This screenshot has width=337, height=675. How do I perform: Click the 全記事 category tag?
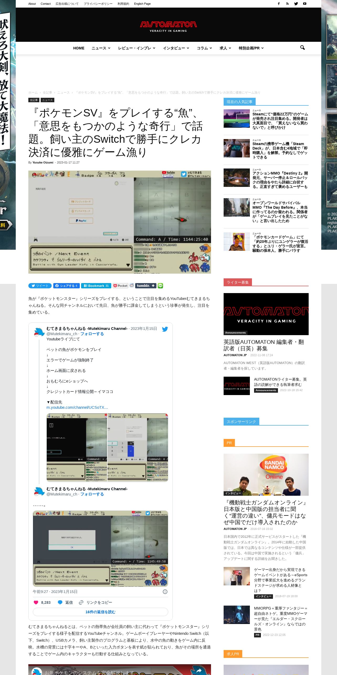pyautogui.click(x=34, y=100)
